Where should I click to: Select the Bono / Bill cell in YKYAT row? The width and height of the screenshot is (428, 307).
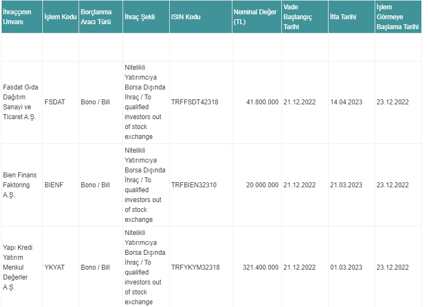point(101,267)
